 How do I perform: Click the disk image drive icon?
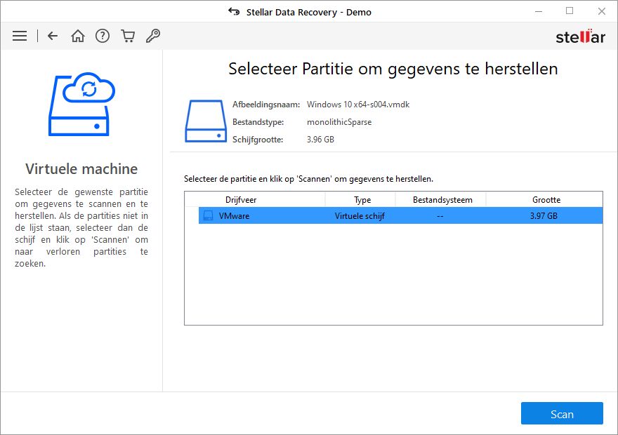coord(205,121)
